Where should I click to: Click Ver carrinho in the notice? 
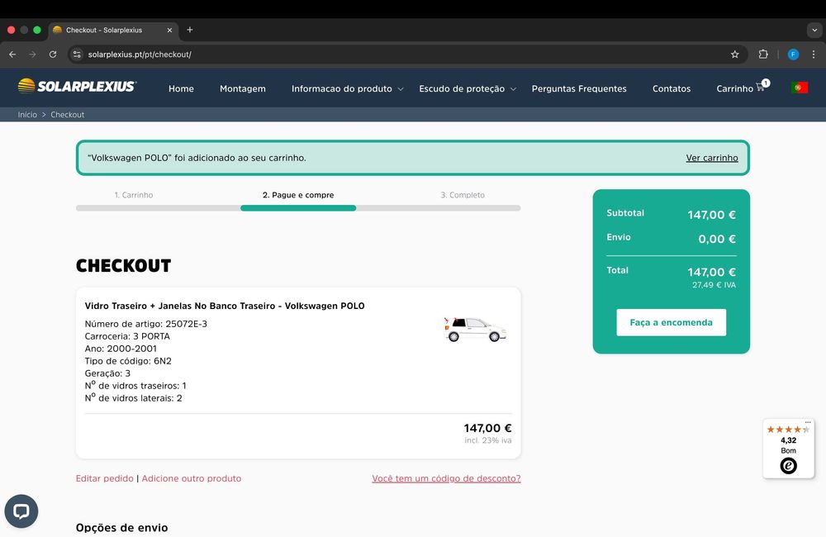click(712, 158)
